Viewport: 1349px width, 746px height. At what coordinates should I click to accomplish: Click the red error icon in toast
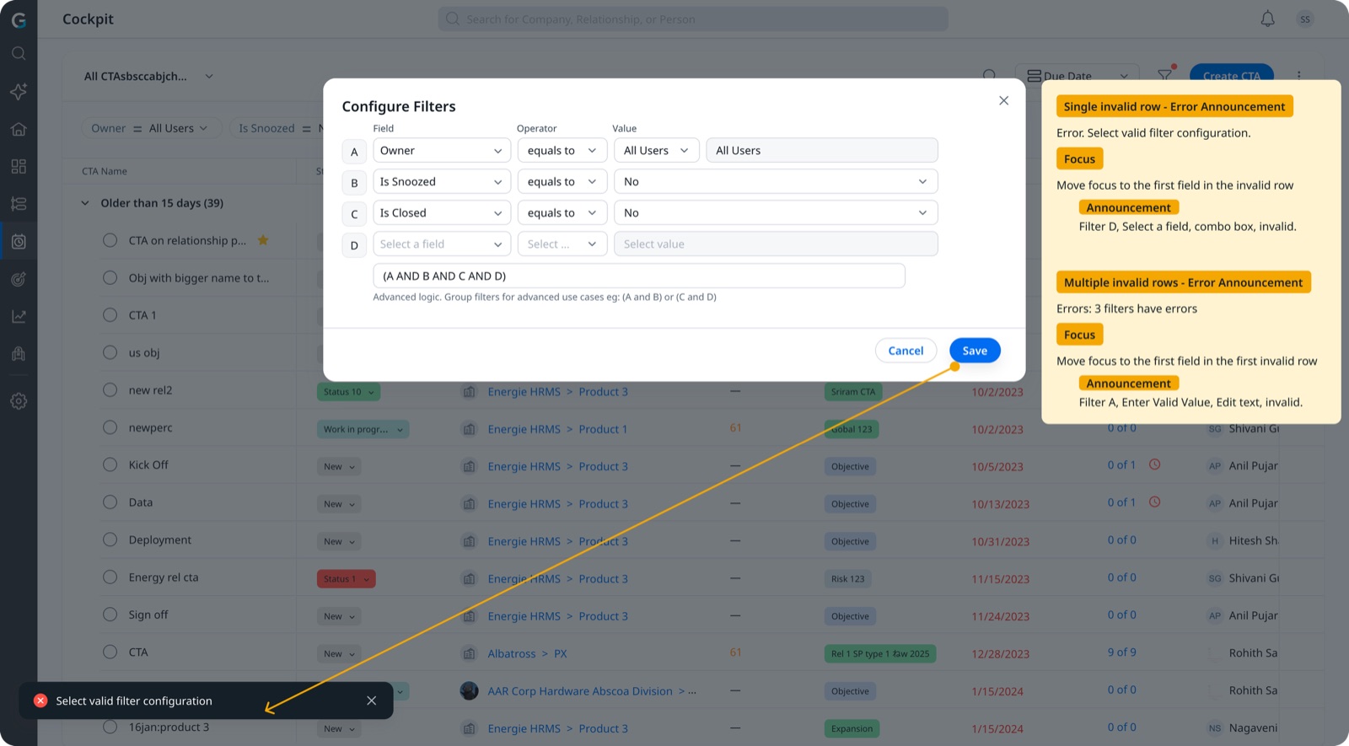(x=40, y=700)
